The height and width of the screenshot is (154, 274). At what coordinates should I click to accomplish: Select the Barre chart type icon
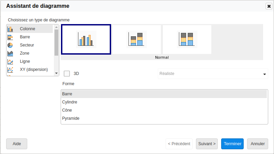(x=10, y=37)
